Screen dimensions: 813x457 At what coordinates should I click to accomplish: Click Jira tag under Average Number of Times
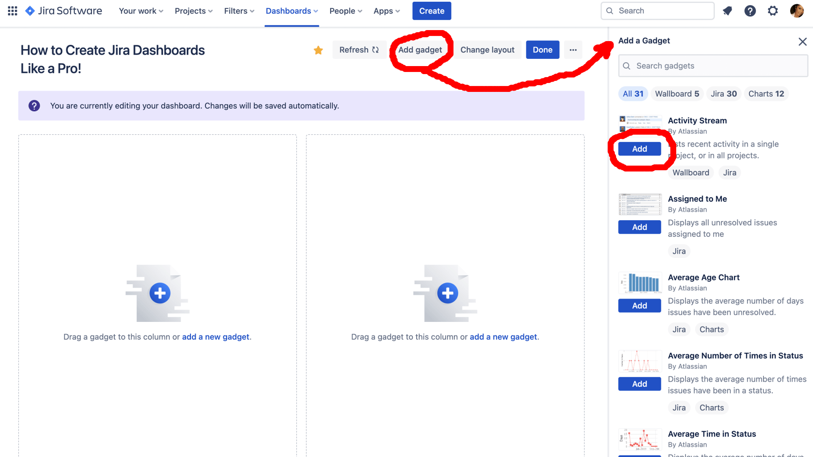pyautogui.click(x=679, y=408)
